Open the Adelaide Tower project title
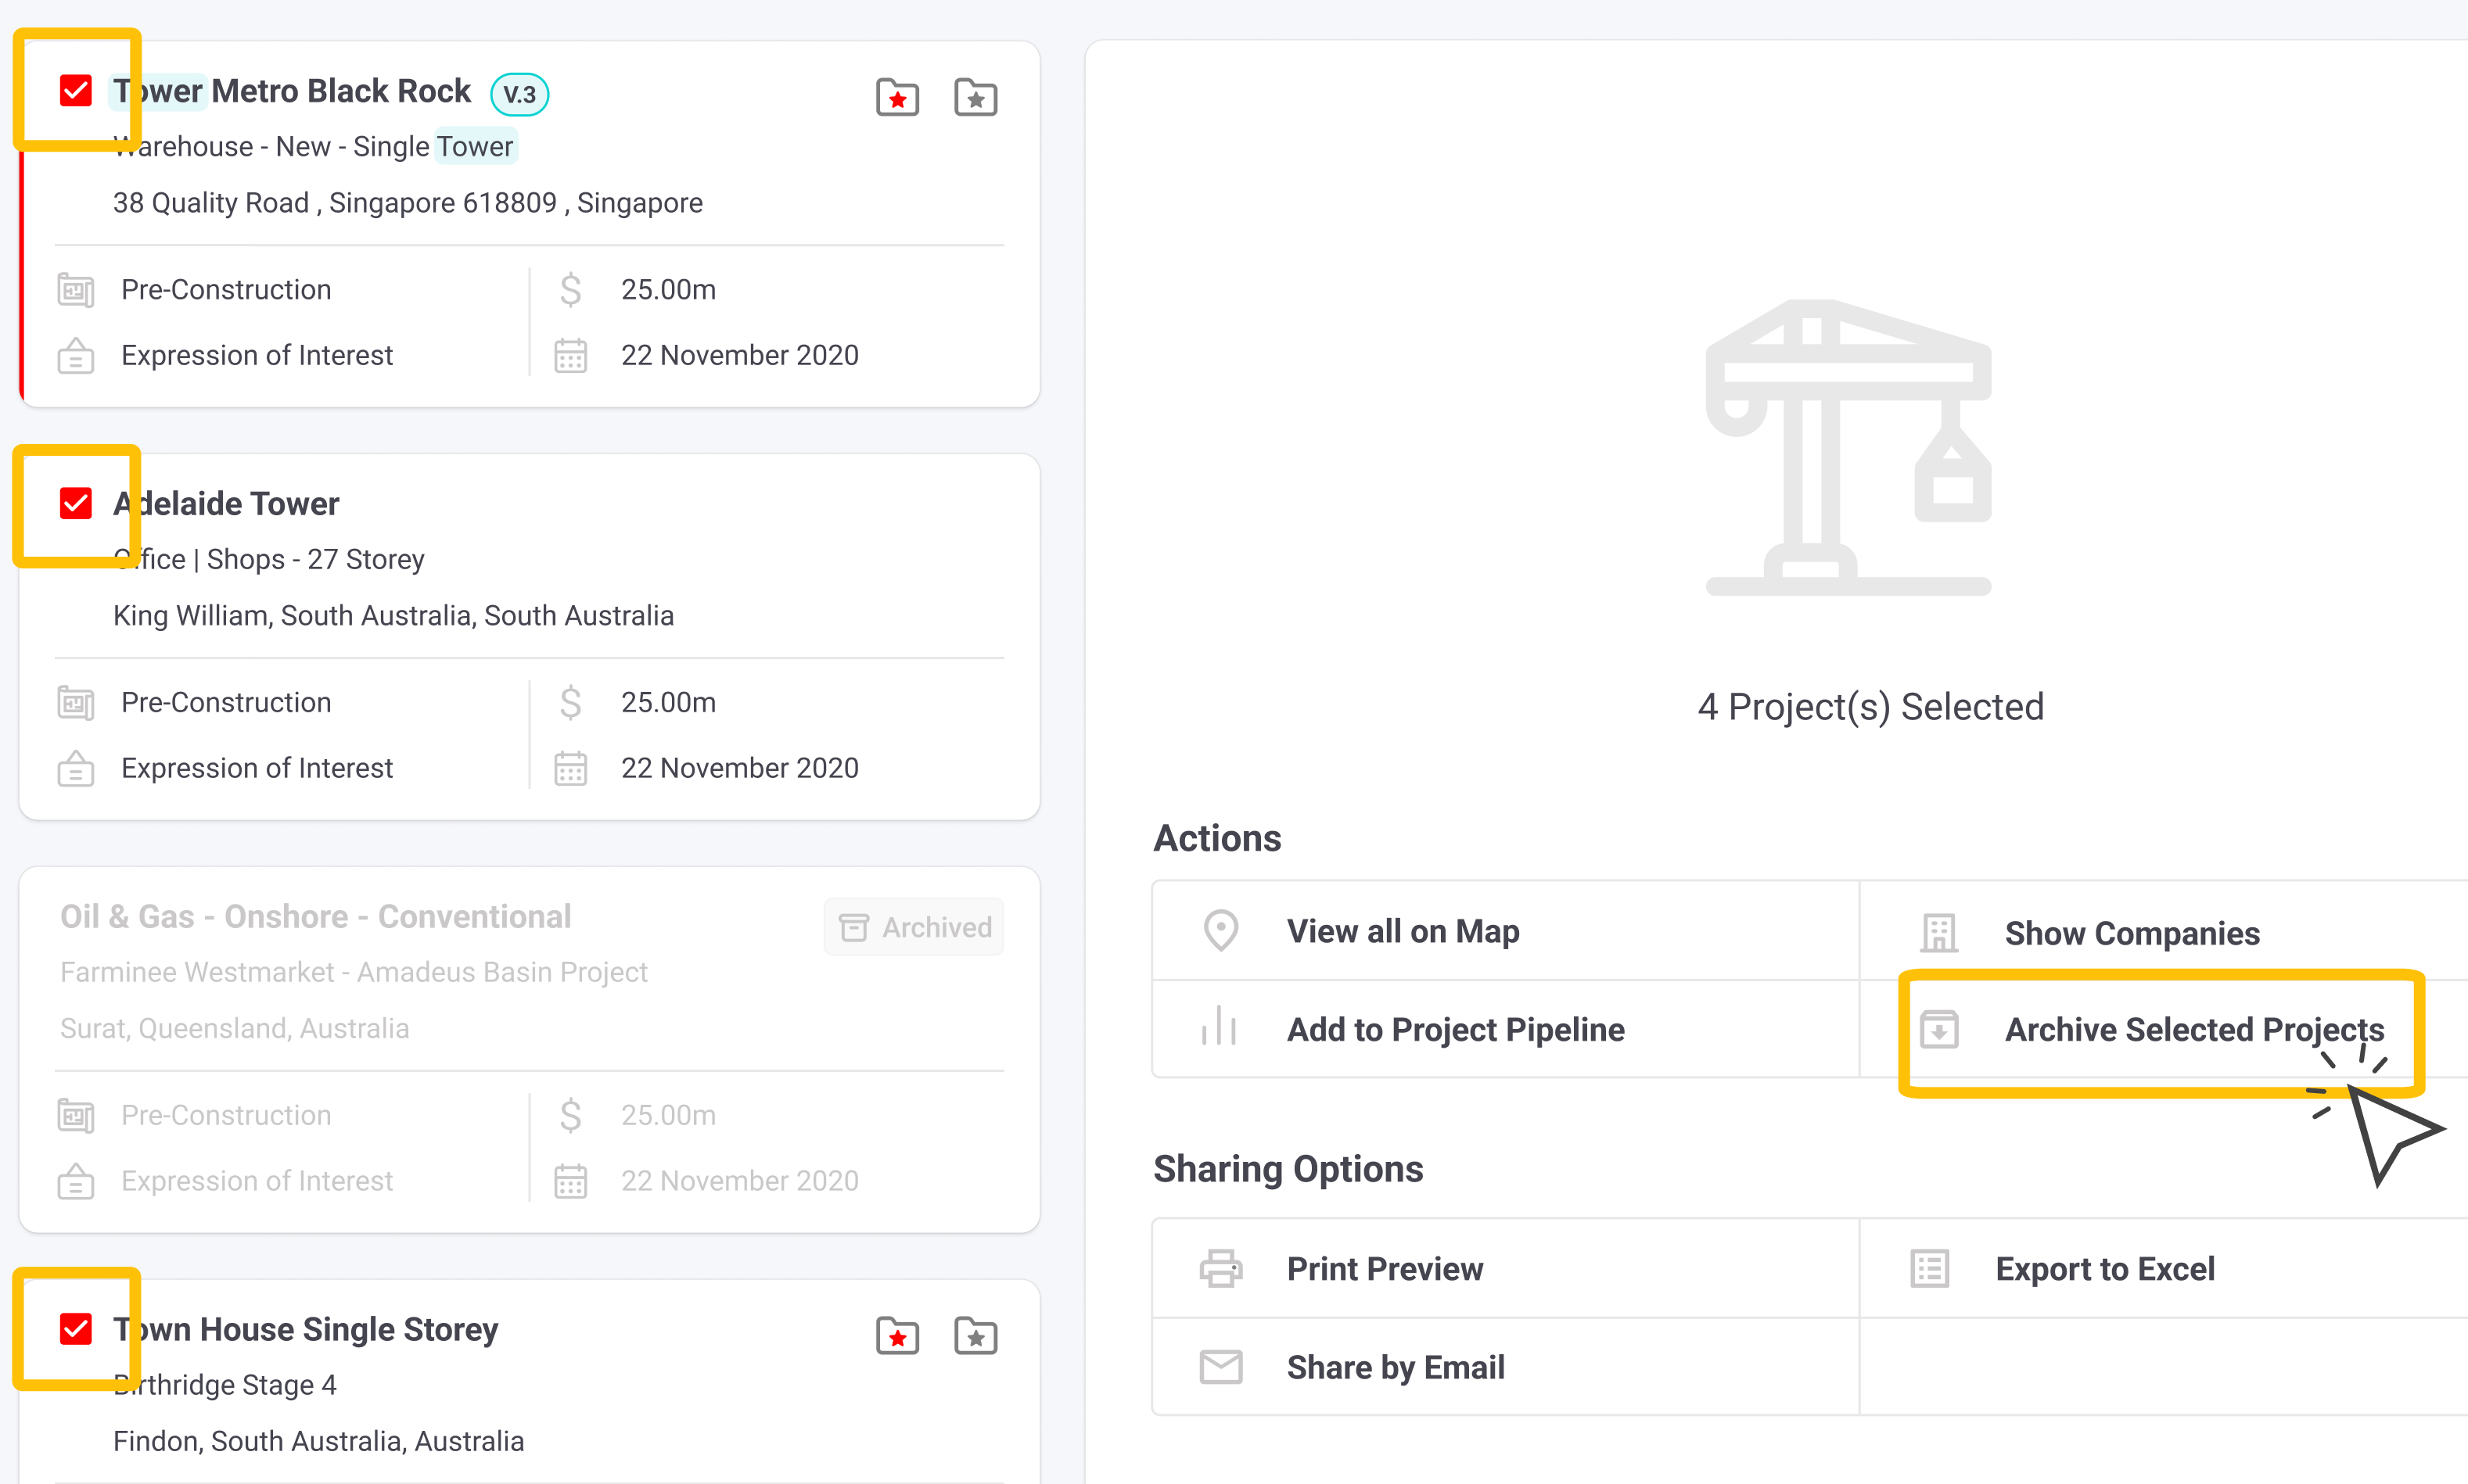 tap(227, 503)
